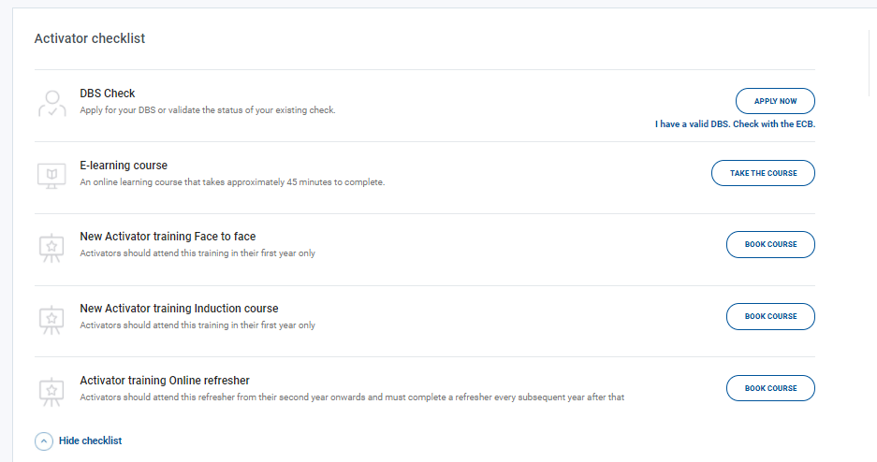877x462 pixels.
Task: Book the Online refresher course
Action: [770, 388]
